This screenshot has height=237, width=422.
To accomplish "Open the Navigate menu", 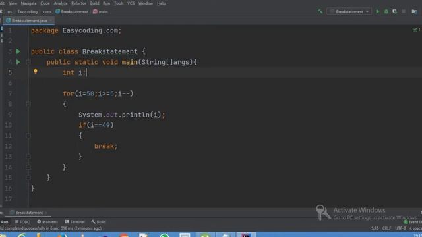I will click(28, 3).
